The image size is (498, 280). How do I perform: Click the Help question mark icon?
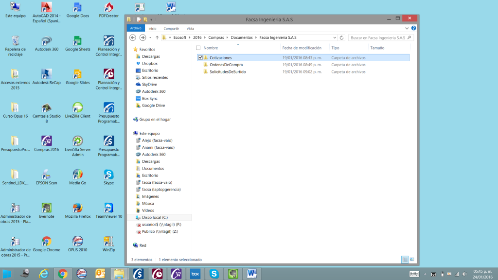(x=413, y=28)
